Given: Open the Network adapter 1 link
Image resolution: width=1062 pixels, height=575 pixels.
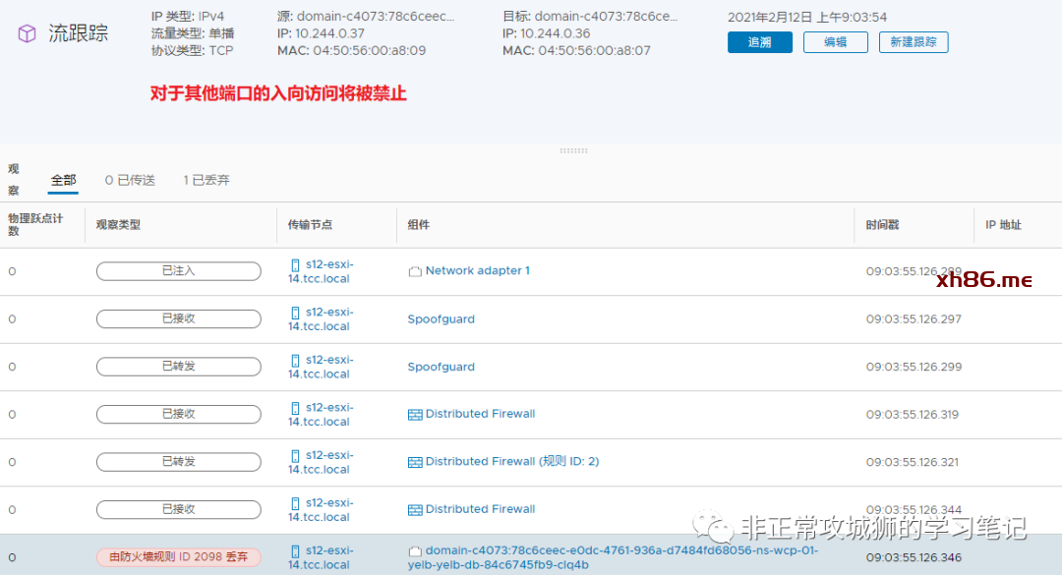Looking at the screenshot, I should pyautogui.click(x=477, y=271).
